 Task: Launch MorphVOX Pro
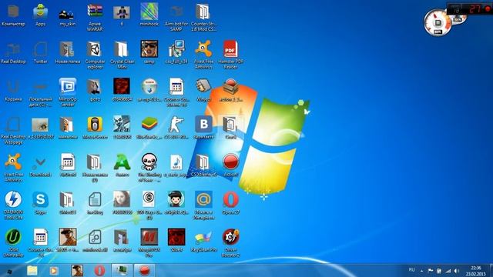[x=149, y=244]
